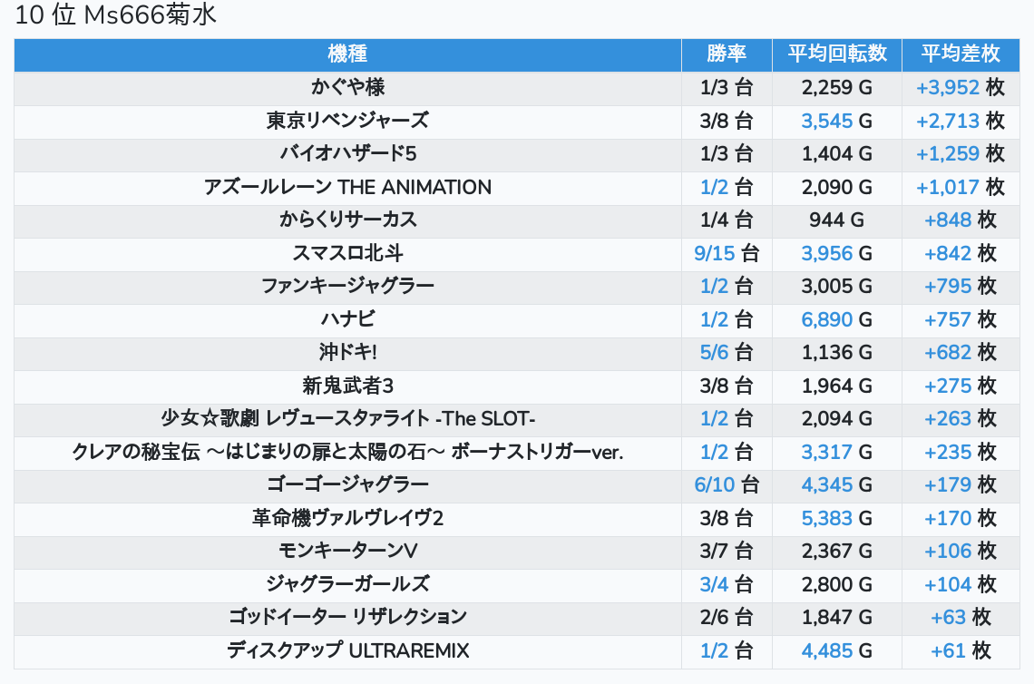Click the ゴーゴージャグラー machine row

[347, 485]
